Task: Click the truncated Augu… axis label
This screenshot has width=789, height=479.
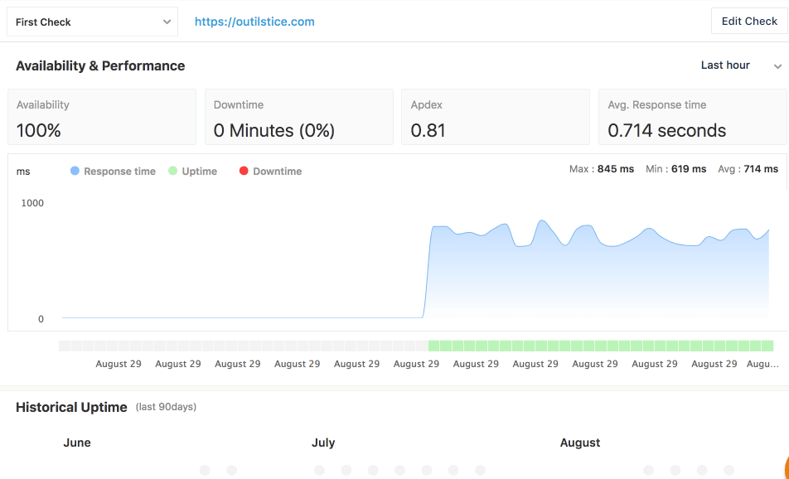Action: pyautogui.click(x=762, y=364)
